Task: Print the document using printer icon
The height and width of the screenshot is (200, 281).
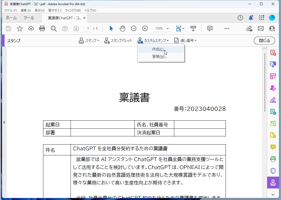Action: [42, 28]
